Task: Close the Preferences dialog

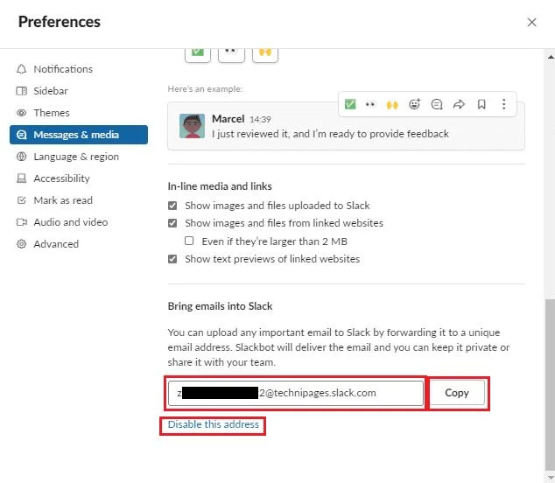Action: [531, 22]
